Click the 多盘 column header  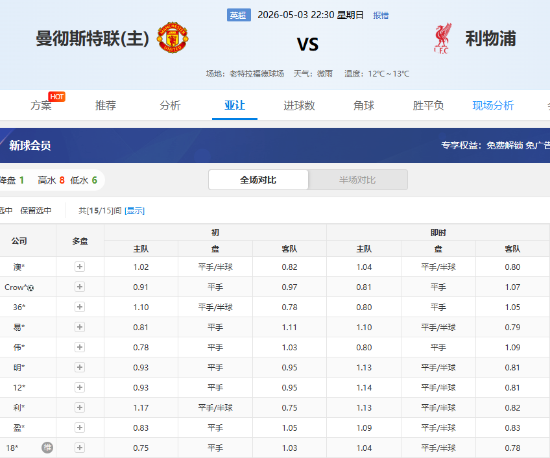point(80,241)
